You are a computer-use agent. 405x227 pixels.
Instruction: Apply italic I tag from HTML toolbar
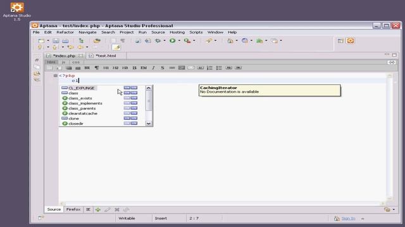(x=153, y=67)
